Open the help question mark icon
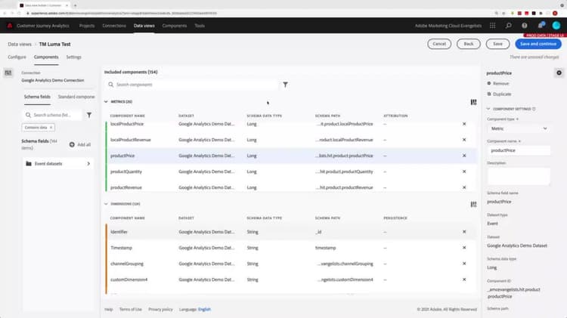Viewport: 567px width, 318px height. pyautogui.click(x=525, y=26)
